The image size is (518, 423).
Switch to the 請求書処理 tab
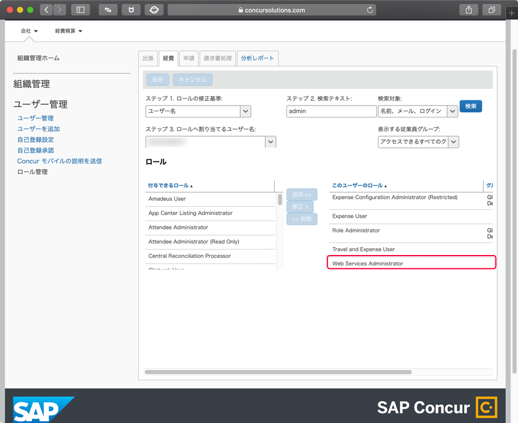pyautogui.click(x=218, y=58)
